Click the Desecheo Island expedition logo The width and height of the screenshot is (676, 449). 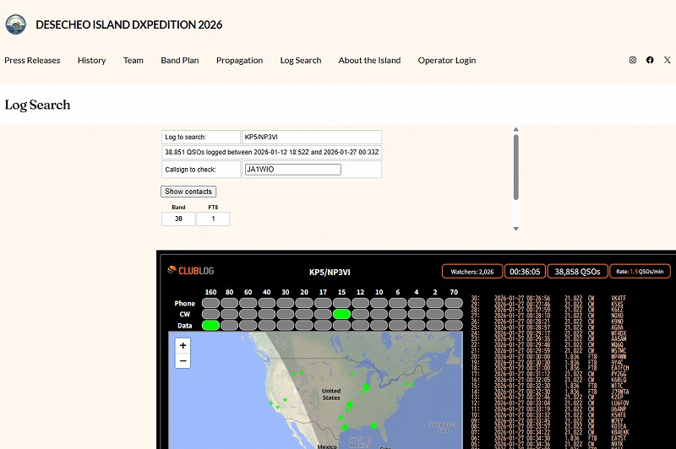pyautogui.click(x=15, y=24)
